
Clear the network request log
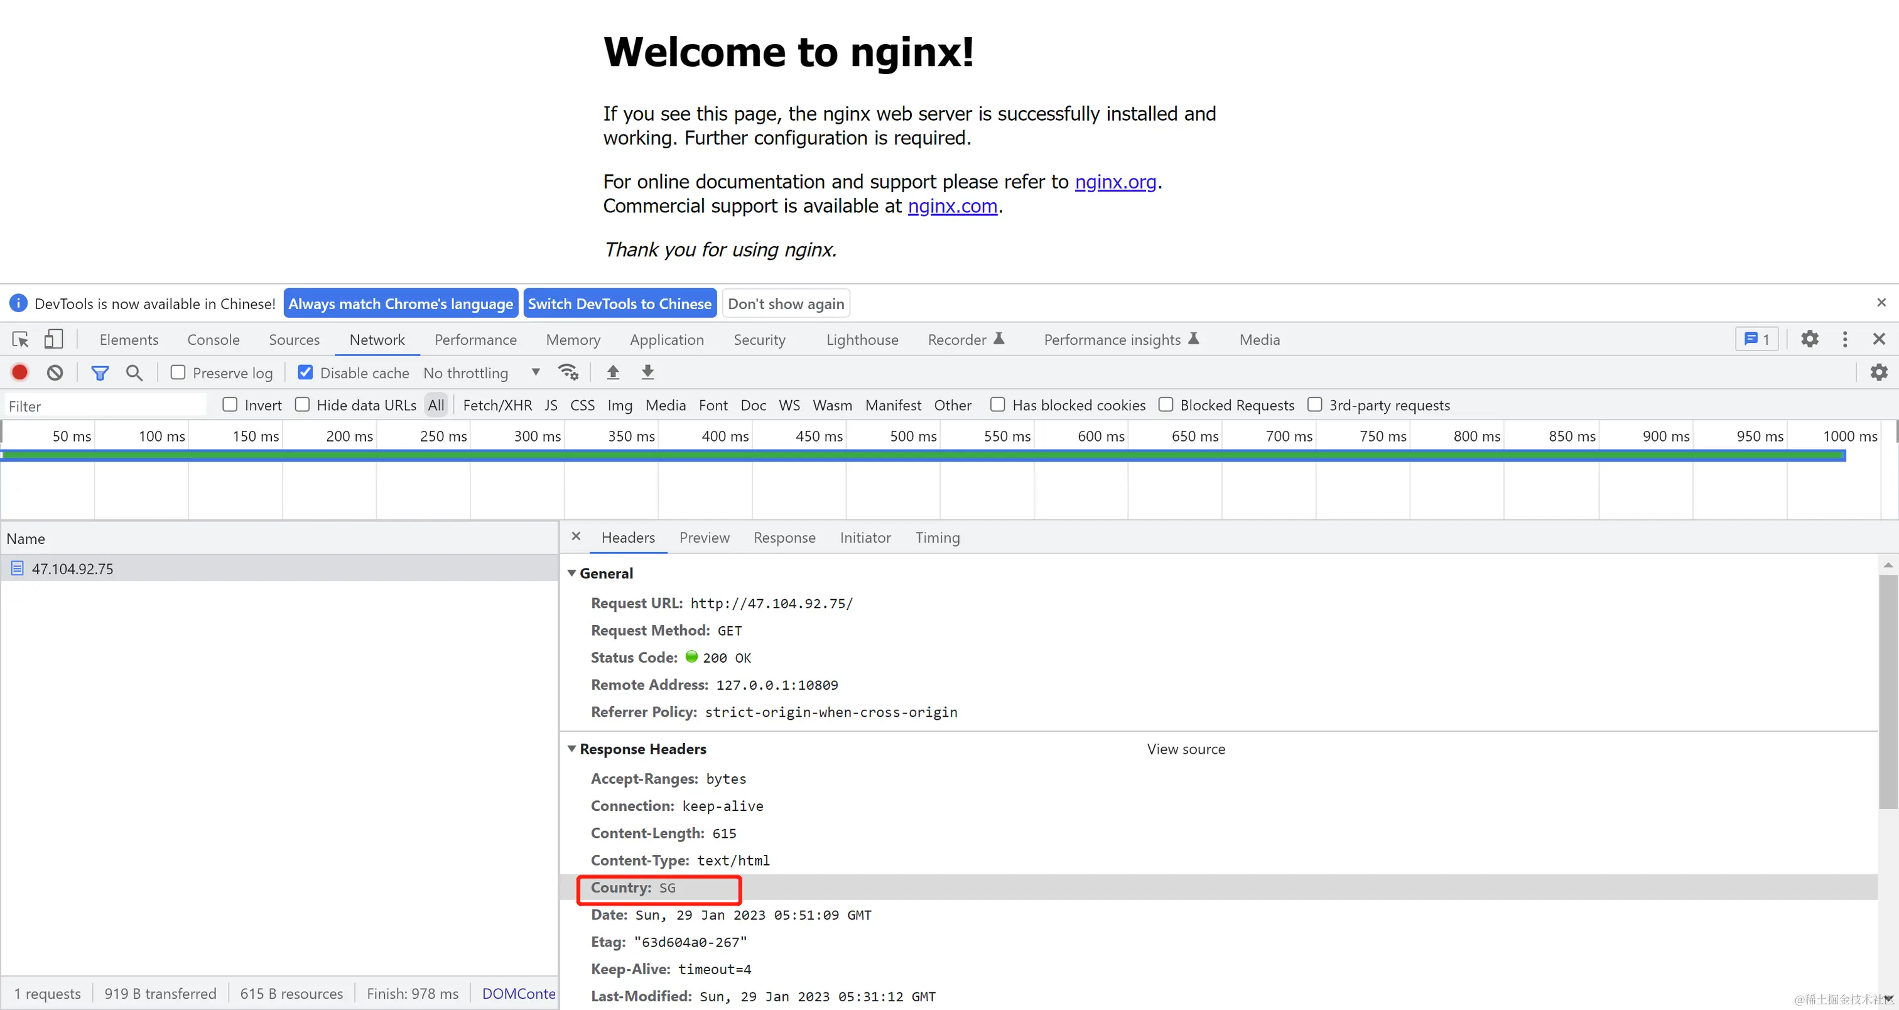pos(54,372)
